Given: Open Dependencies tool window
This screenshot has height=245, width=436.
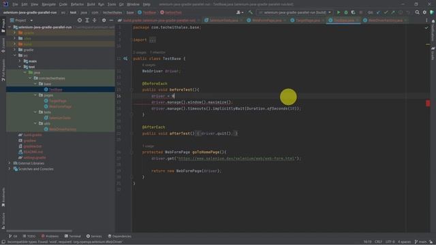Looking at the screenshot, I should coord(120,236).
